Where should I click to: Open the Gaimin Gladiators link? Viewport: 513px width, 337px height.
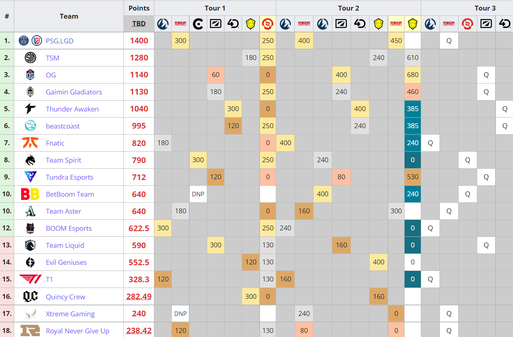tap(74, 92)
